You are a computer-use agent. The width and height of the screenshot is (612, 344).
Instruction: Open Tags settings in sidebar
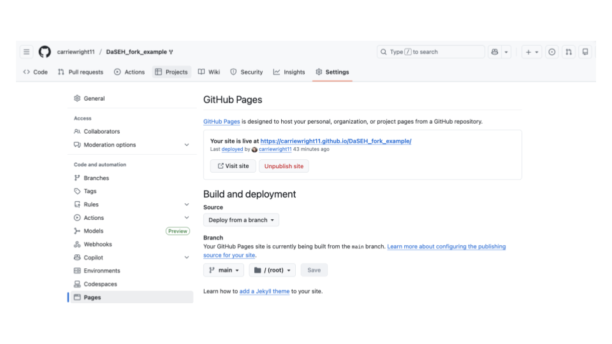(132, 191)
